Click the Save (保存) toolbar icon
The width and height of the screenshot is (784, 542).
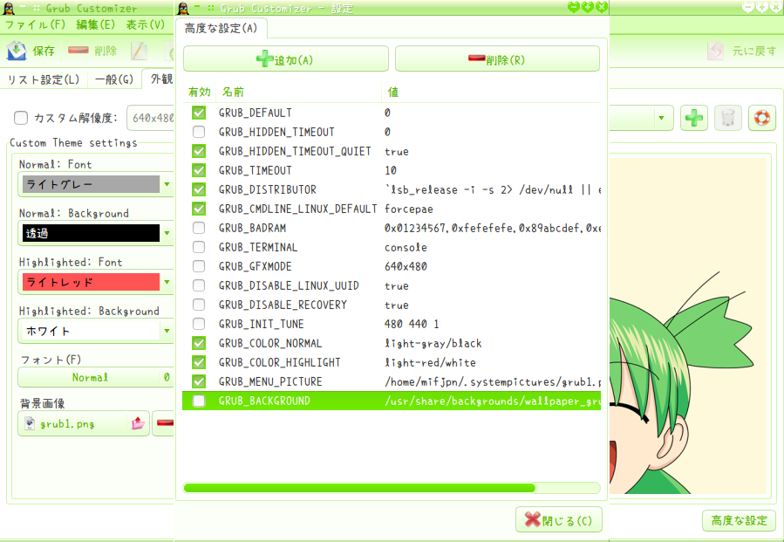(x=17, y=51)
